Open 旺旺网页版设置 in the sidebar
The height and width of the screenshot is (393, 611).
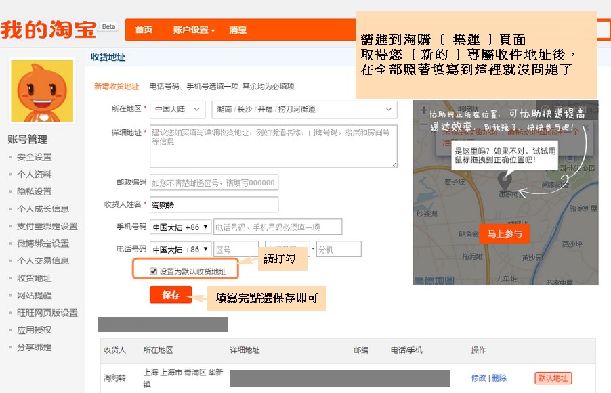point(47,313)
